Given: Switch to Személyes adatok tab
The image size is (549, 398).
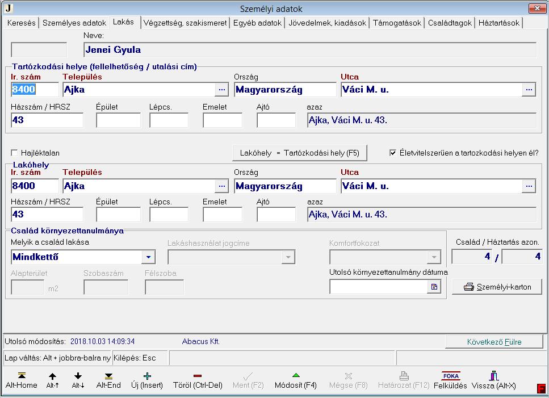Looking at the screenshot, I should point(74,23).
